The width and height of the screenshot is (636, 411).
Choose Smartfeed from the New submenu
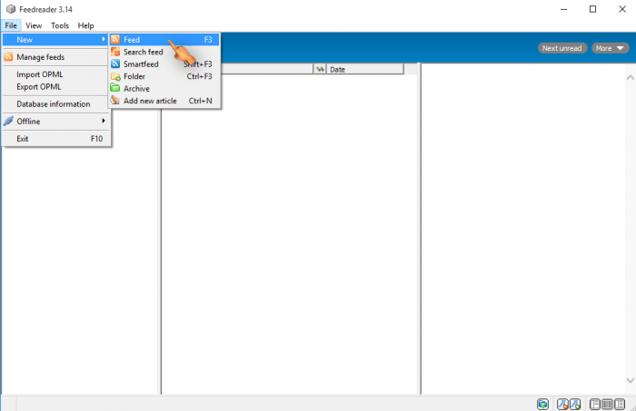tap(164, 64)
